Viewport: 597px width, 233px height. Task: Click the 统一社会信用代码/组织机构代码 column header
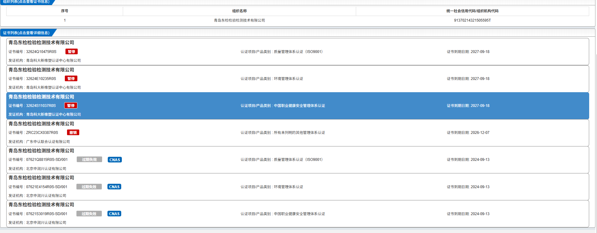coord(472,11)
